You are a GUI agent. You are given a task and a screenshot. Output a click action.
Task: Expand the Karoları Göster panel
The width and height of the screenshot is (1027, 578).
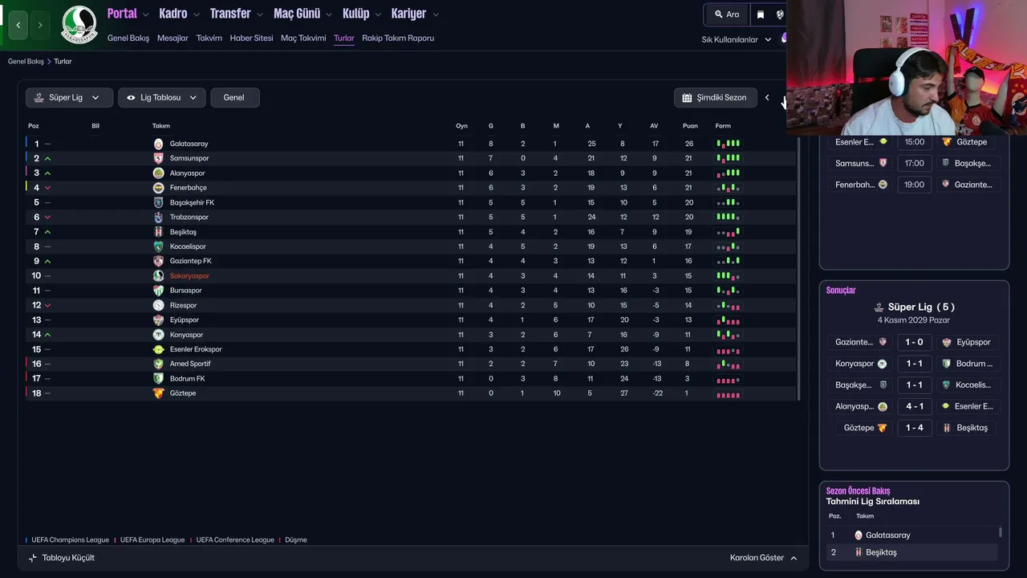point(764,558)
